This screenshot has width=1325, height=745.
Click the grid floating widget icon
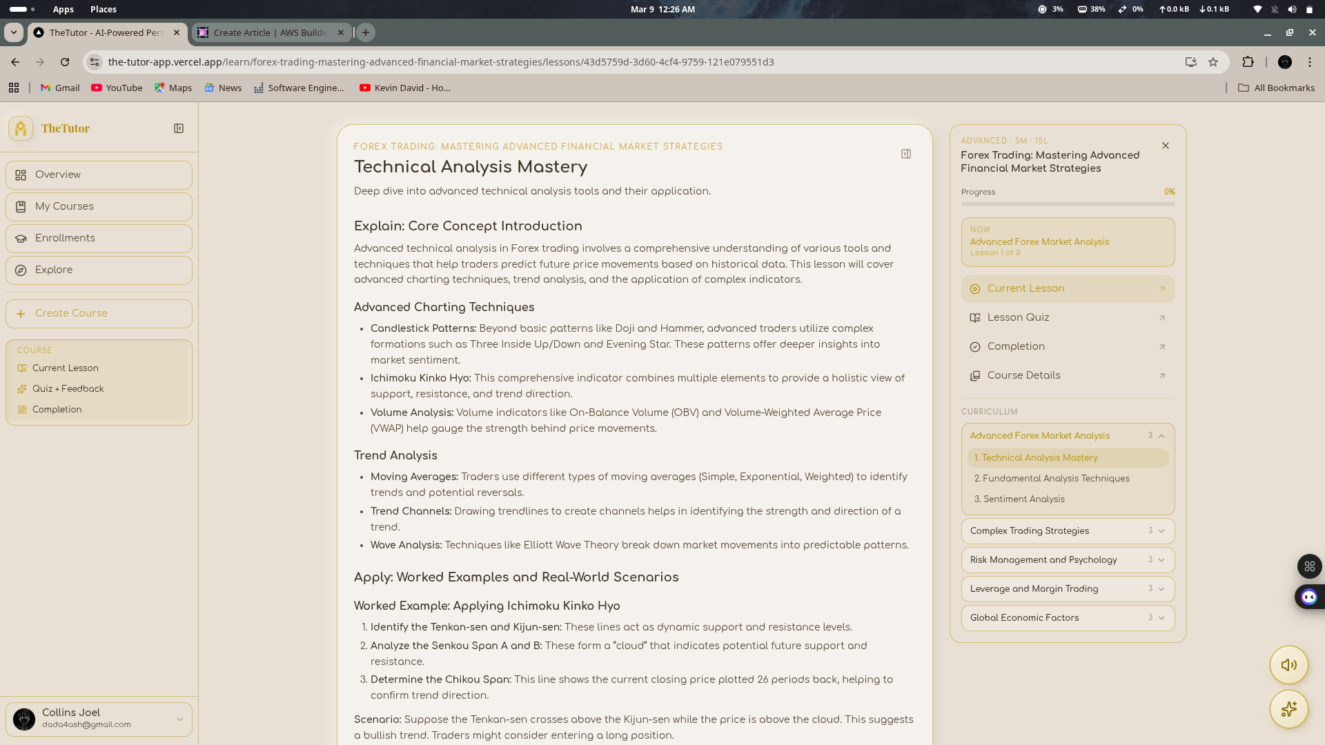pos(1309,566)
